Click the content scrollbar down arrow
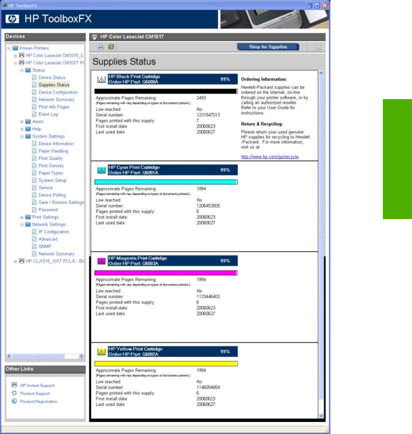 point(321,415)
